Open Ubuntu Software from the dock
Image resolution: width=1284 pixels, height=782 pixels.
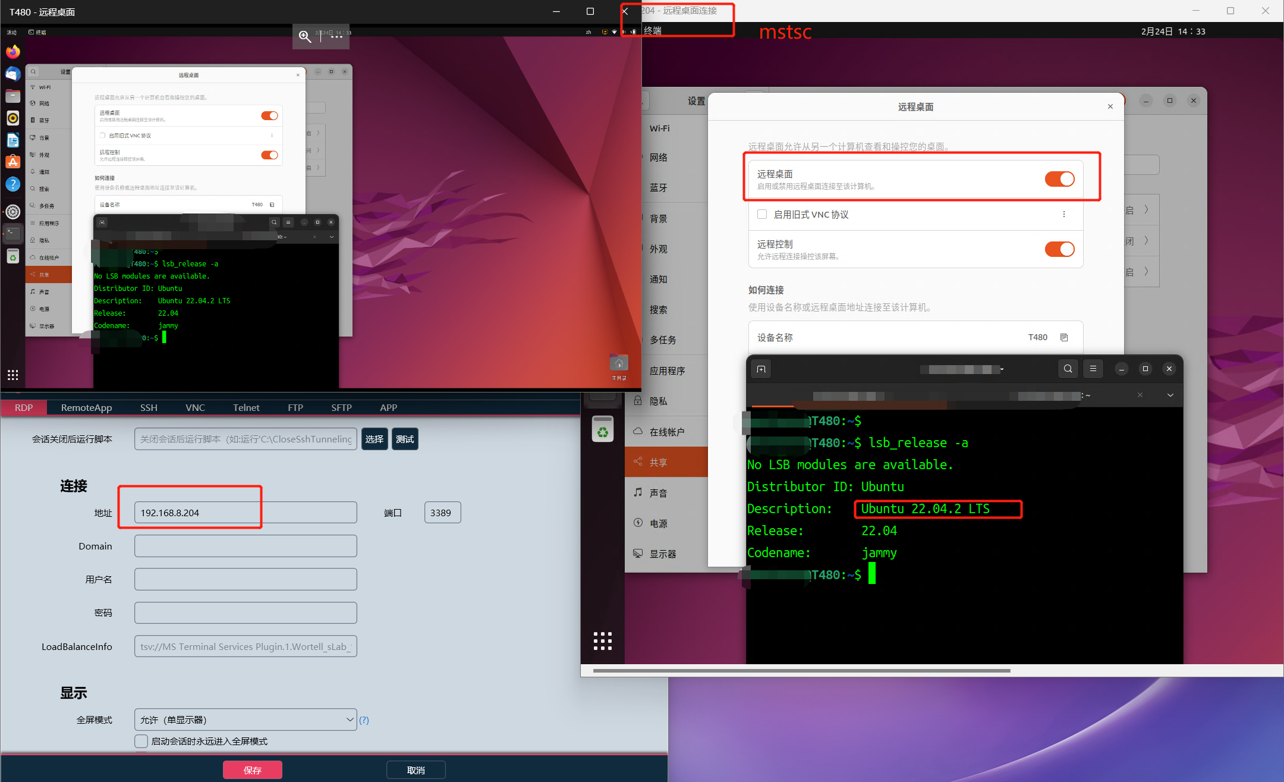[12, 162]
